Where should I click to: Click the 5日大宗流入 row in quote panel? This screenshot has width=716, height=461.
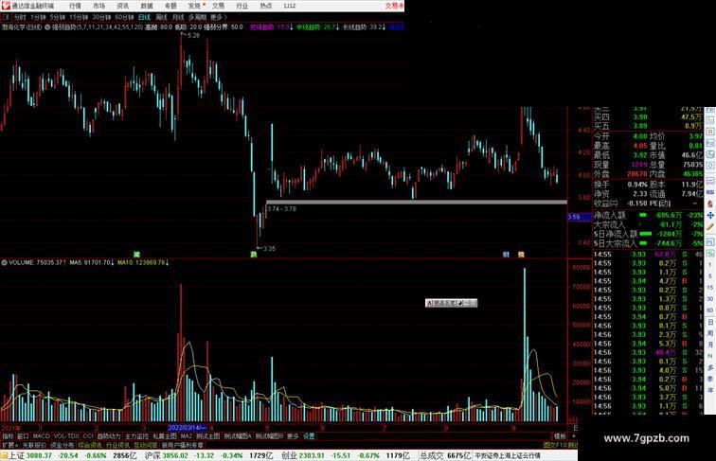coord(649,243)
